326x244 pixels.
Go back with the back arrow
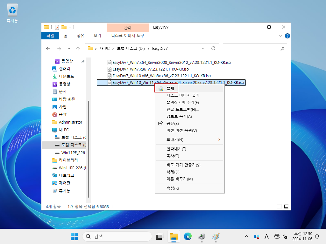pyautogui.click(x=48, y=49)
